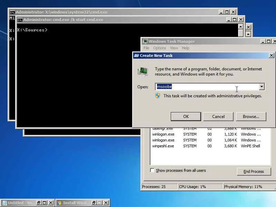Click the WinPE Shell description cell
The height and width of the screenshot is (207, 276).
(250, 146)
